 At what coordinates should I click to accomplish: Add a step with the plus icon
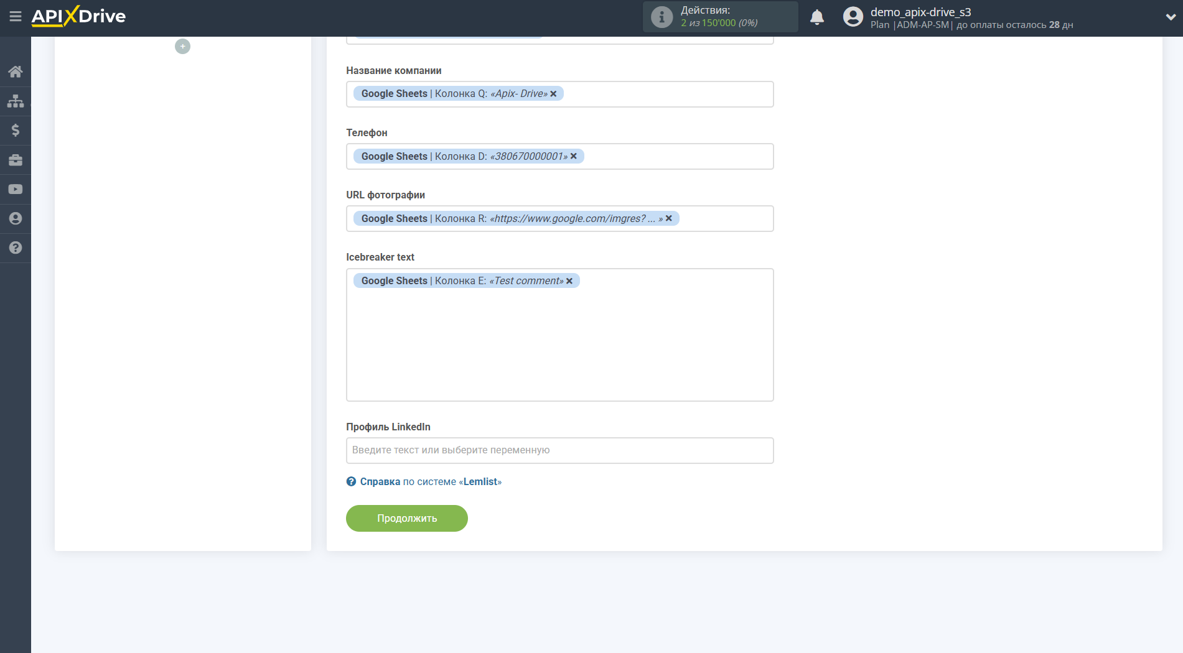pos(182,47)
